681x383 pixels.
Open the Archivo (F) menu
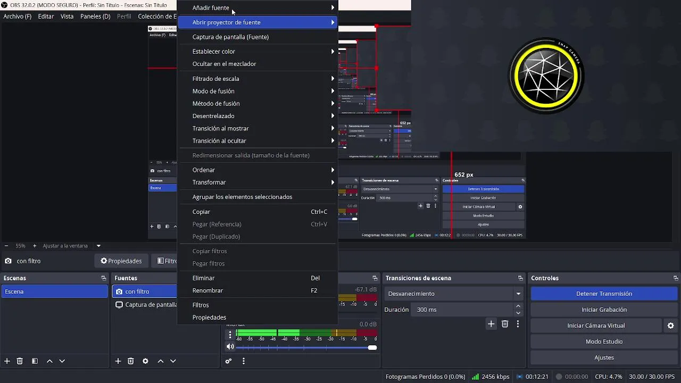(18, 16)
